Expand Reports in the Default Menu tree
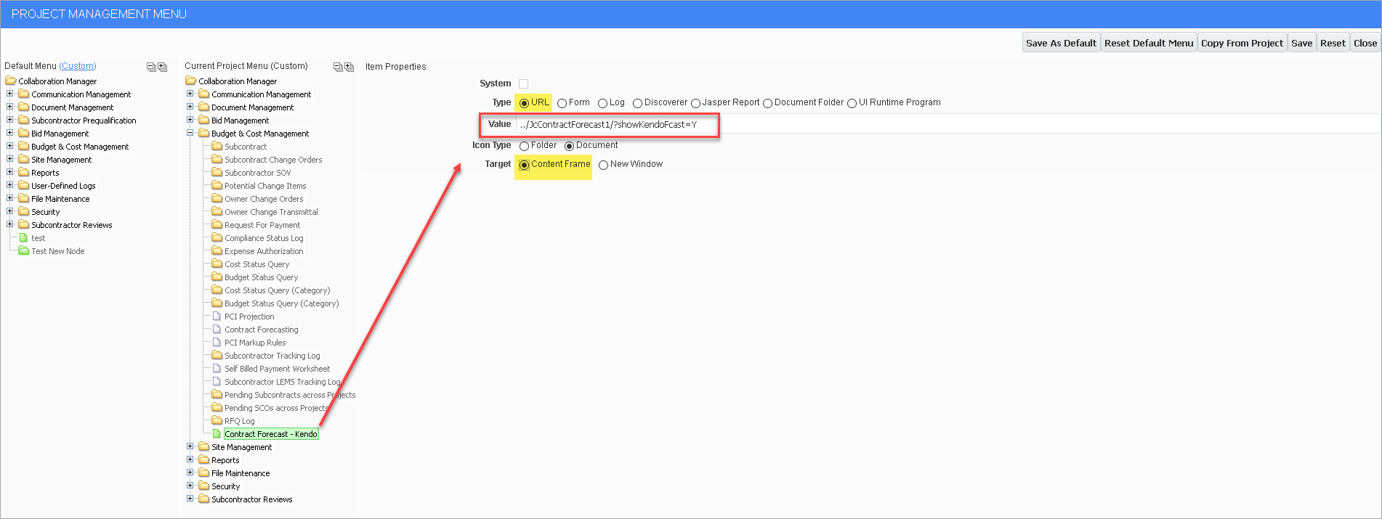The height and width of the screenshot is (519, 1382). tap(10, 173)
